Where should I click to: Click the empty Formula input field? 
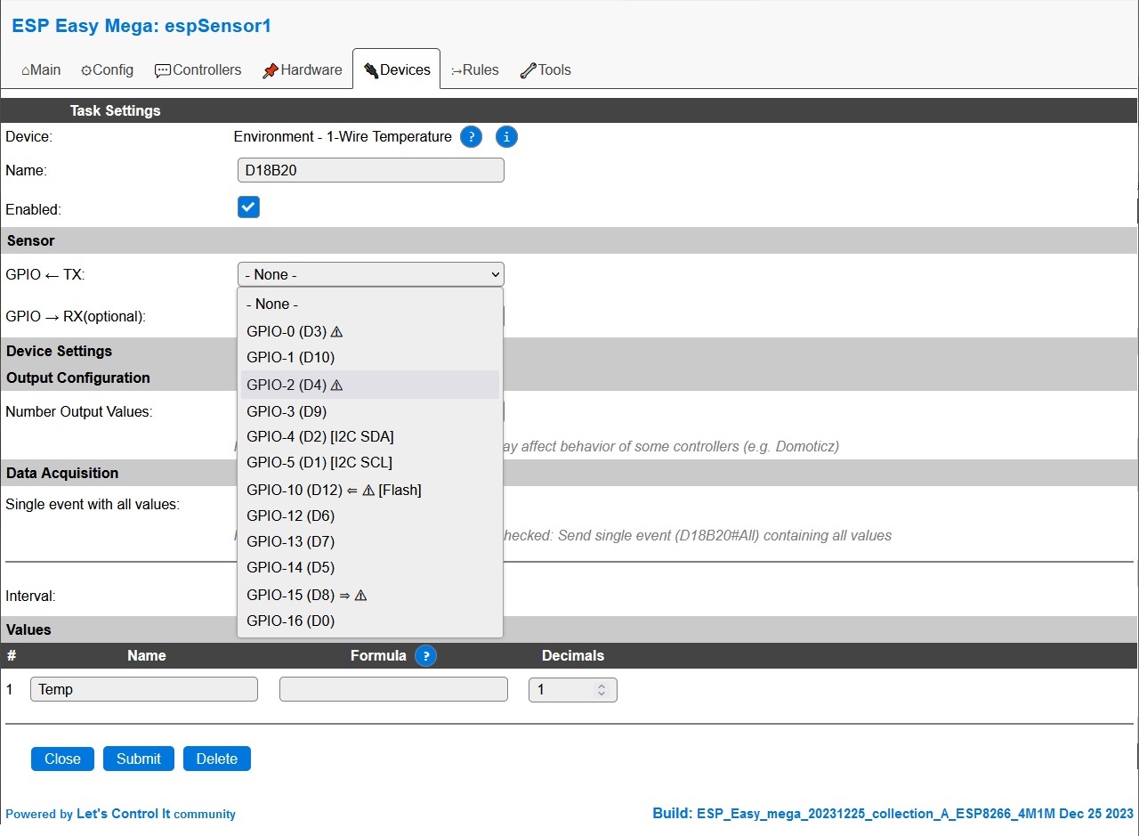point(393,689)
